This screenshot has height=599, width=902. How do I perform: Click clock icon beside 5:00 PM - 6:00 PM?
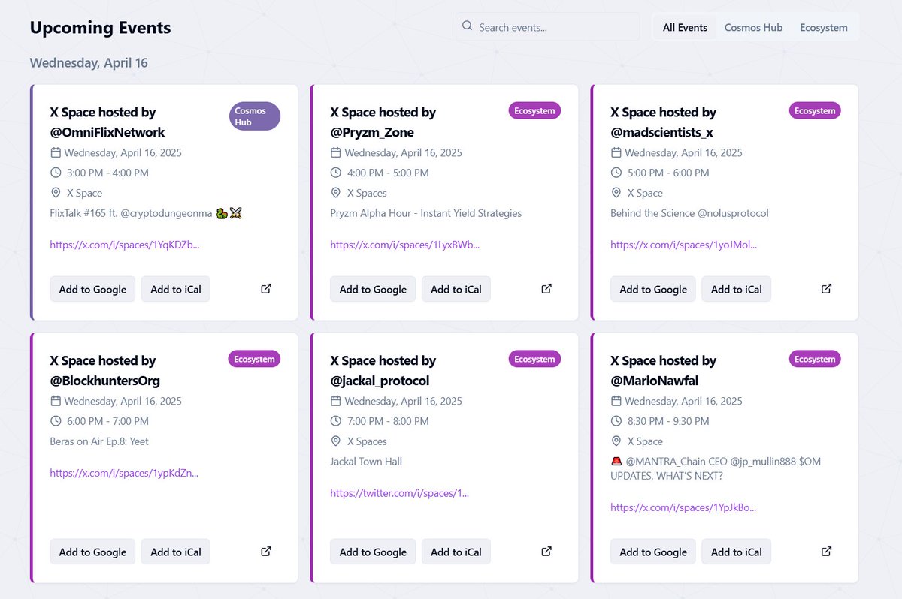pyautogui.click(x=616, y=173)
